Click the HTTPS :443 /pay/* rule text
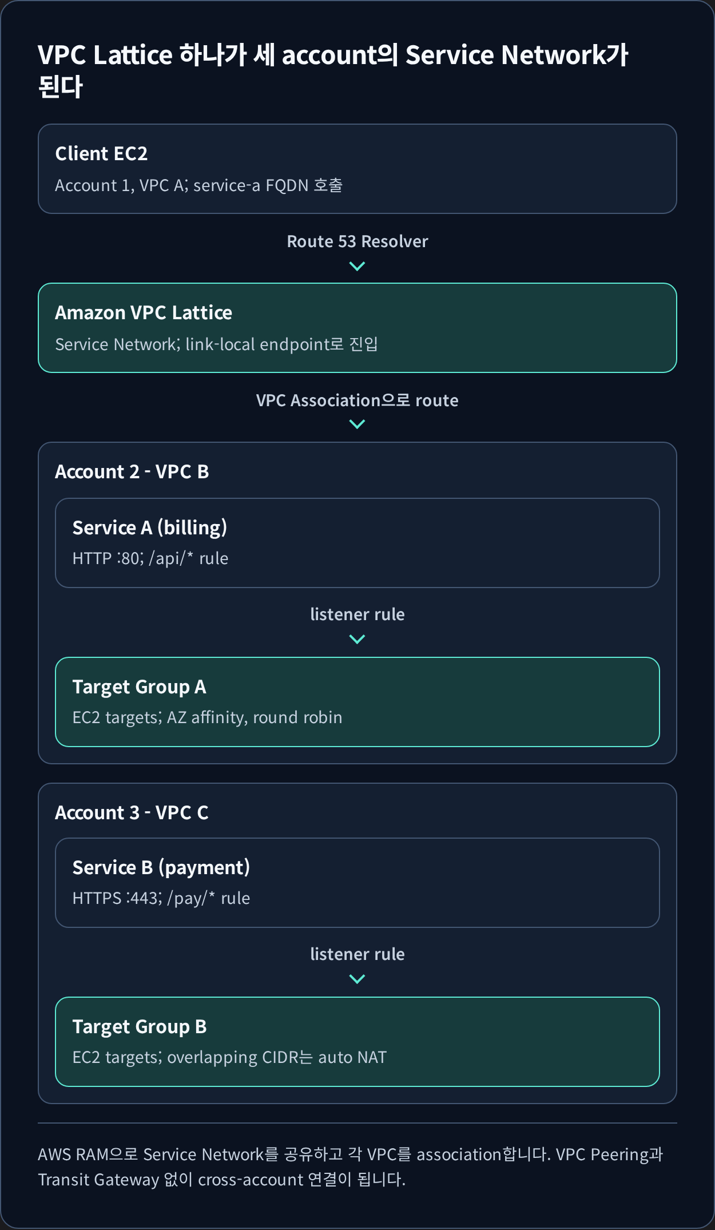This screenshot has height=1230, width=715. pos(161,898)
